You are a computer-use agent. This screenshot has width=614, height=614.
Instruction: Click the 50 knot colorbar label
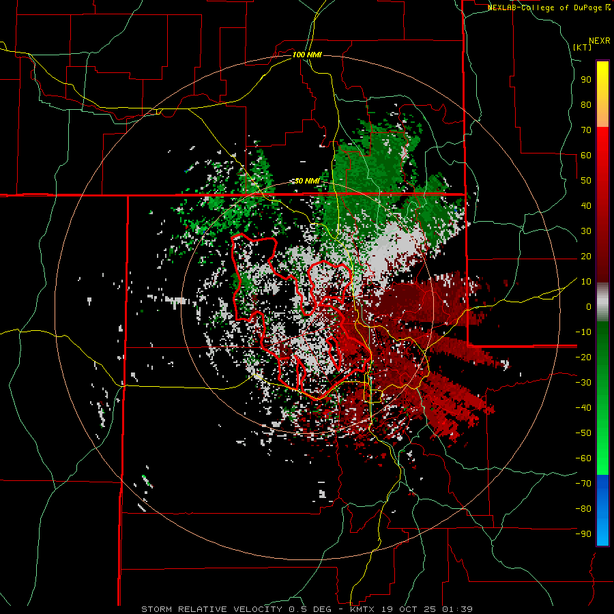(x=586, y=181)
